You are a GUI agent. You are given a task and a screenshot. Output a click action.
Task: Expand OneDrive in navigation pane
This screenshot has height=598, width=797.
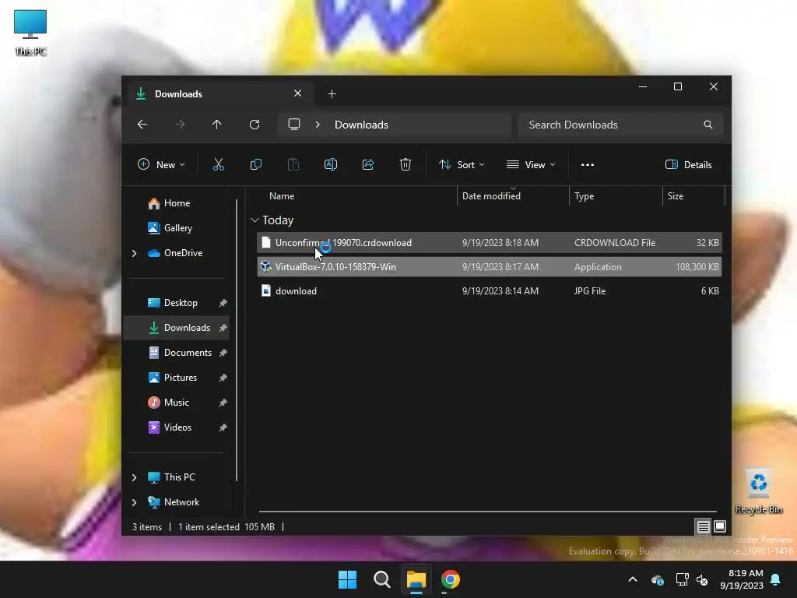[x=134, y=253]
